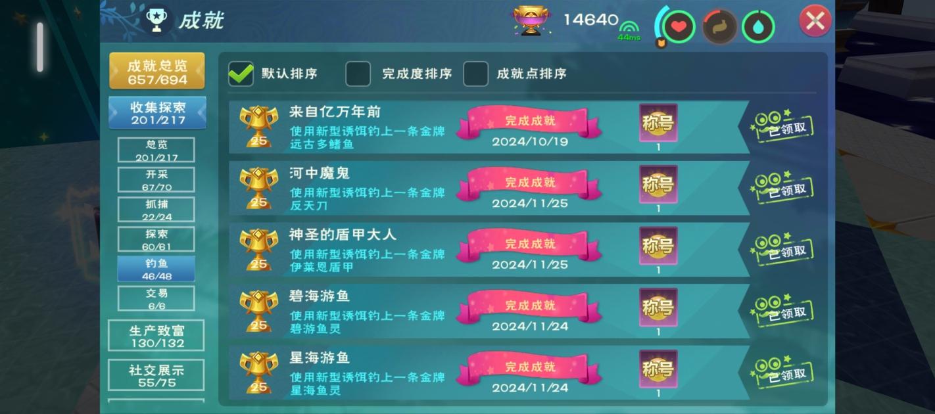Click the 已领取 stamp on 碧海游鱼 row

pos(781,311)
